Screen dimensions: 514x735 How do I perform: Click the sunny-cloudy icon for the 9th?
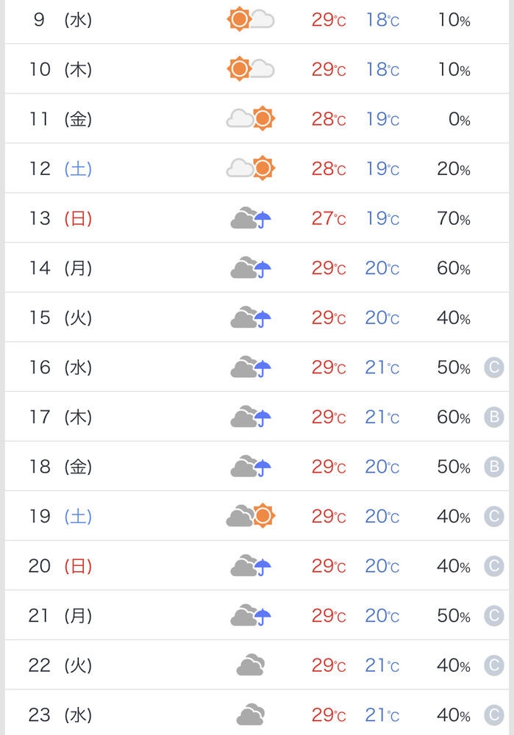pos(251,19)
